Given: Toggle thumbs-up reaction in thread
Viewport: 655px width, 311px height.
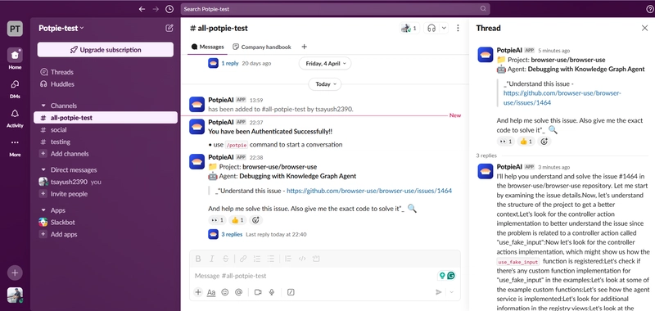Looking at the screenshot, I should (x=526, y=142).
